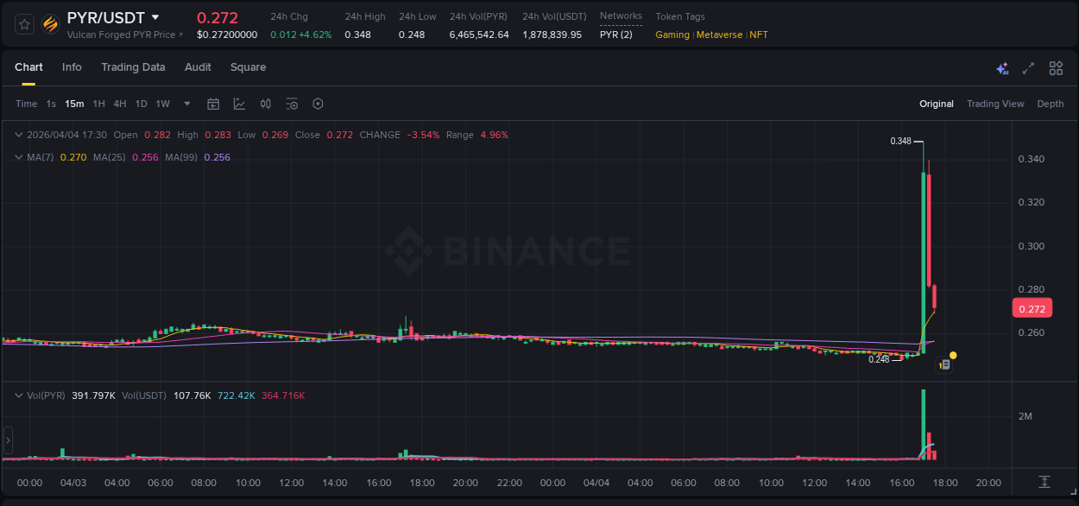This screenshot has width=1079, height=506.
Task: Click the left chart scrollbar arrow
Action: [x=8, y=440]
